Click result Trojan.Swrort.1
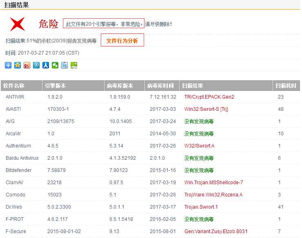The image size is (302, 238). 201,207
